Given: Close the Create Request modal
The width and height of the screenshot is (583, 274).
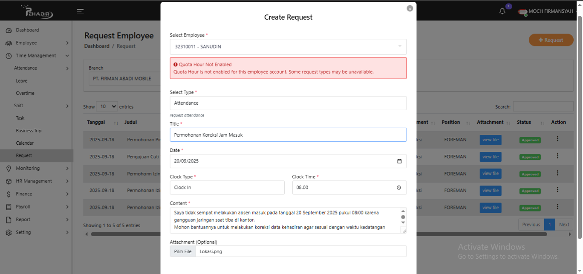Looking at the screenshot, I should [x=410, y=9].
